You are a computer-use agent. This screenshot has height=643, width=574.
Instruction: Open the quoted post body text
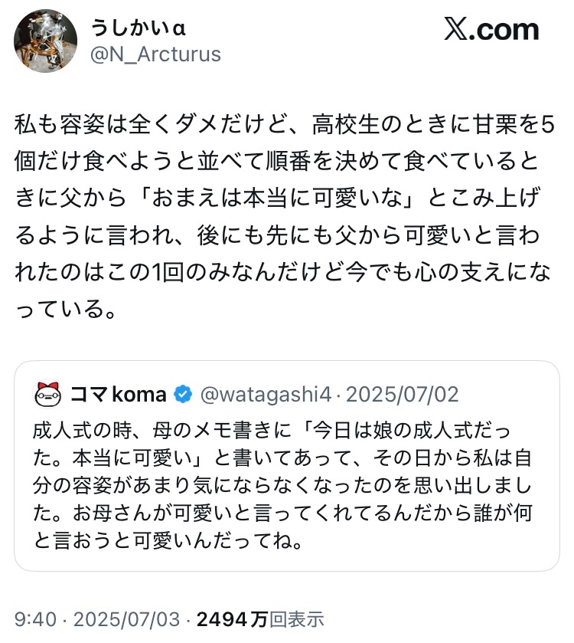[283, 484]
